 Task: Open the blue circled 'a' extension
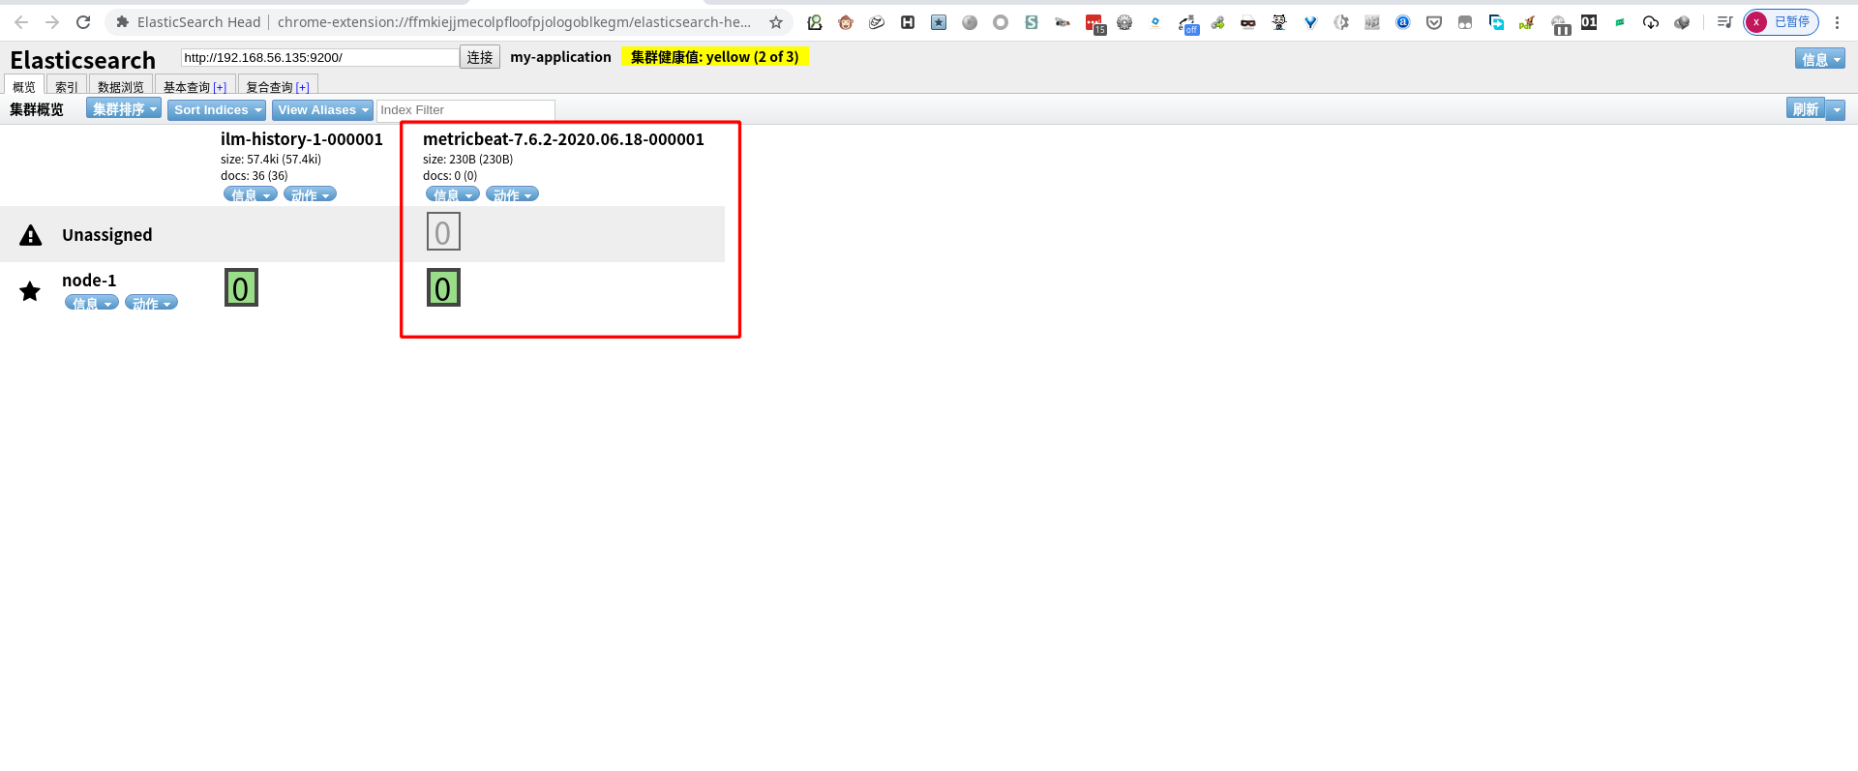[x=1403, y=22]
